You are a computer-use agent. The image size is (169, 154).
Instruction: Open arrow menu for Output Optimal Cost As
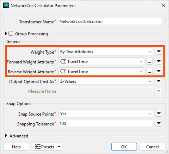pyautogui.click(x=159, y=81)
